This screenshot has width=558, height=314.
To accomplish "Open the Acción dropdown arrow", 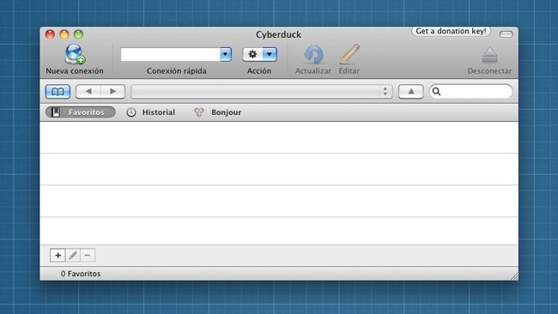I will [270, 54].
